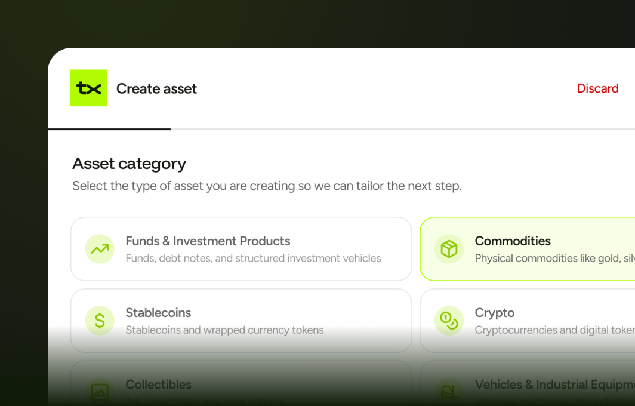Choose the Commodities category title
The width and height of the screenshot is (635, 406).
coord(513,241)
